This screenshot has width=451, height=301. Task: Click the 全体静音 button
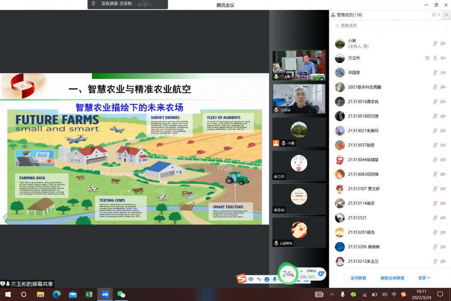pyautogui.click(x=358, y=278)
